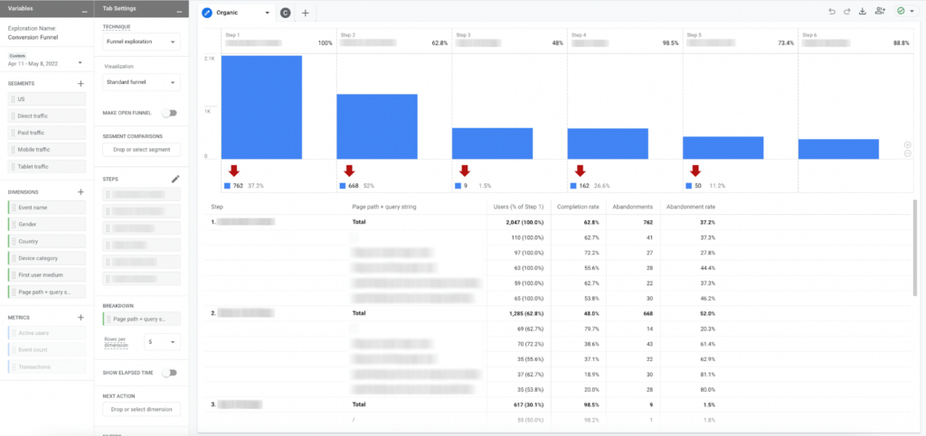Click the Step 4 abandonment red arrow

(580, 171)
